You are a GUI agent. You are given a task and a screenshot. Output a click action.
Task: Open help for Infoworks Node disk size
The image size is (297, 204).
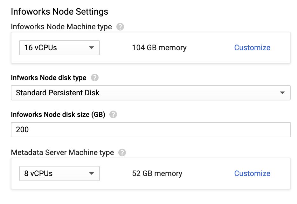click(x=113, y=114)
